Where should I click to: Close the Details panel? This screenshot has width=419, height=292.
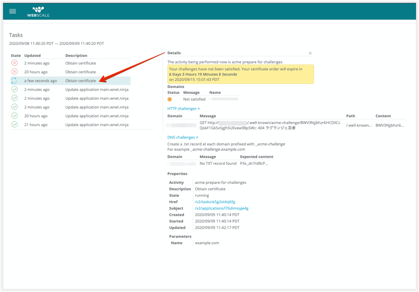(x=310, y=53)
